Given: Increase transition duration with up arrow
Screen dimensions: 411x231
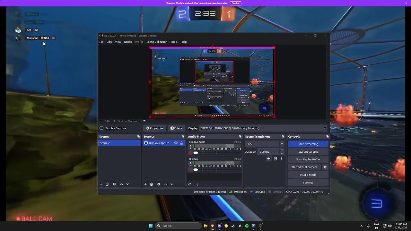Looking at the screenshot, I should pyautogui.click(x=282, y=150).
